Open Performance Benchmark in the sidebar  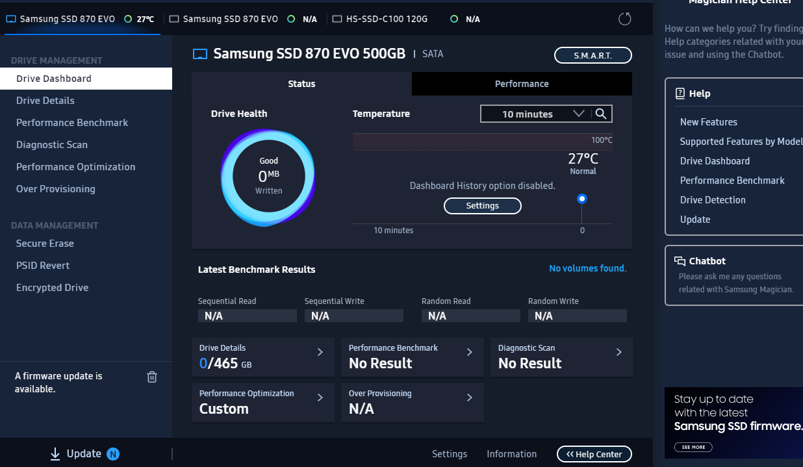click(x=86, y=123)
